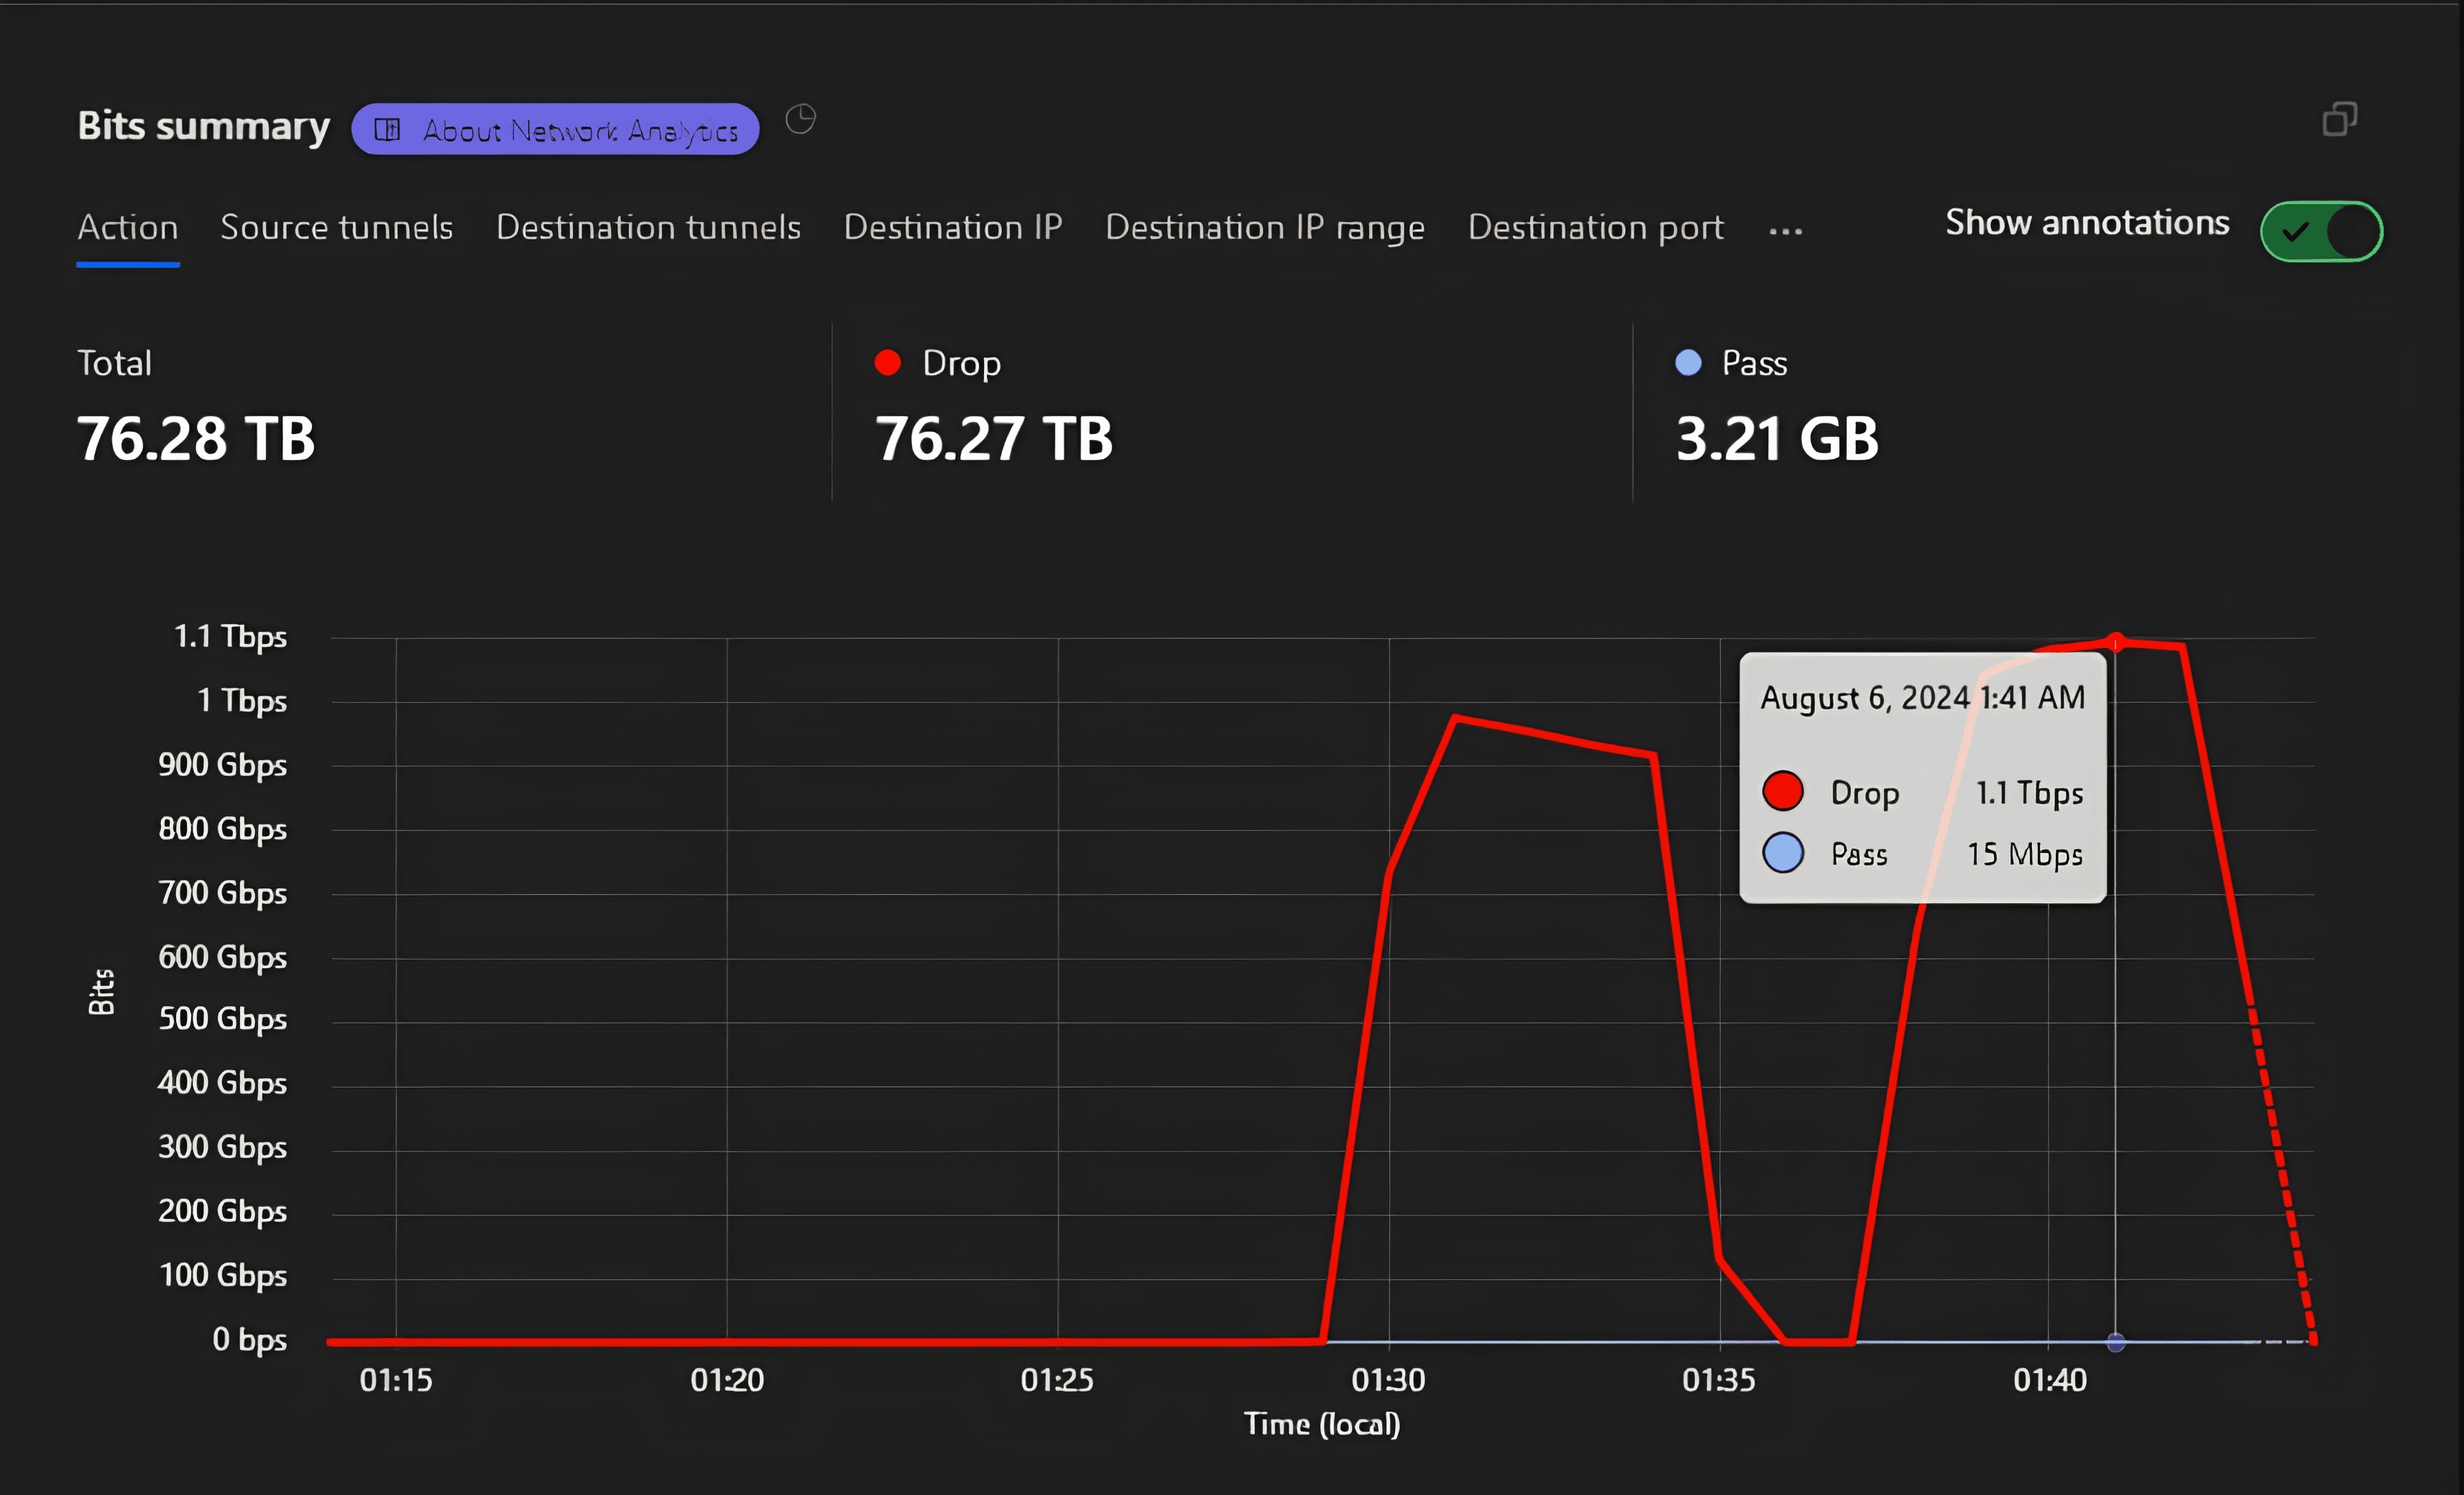Select the Action tab
The image size is (2464, 1495).
coord(127,228)
